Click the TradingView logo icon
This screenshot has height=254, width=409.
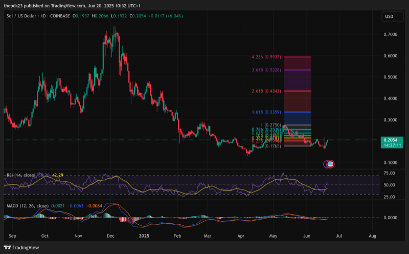coord(7,247)
